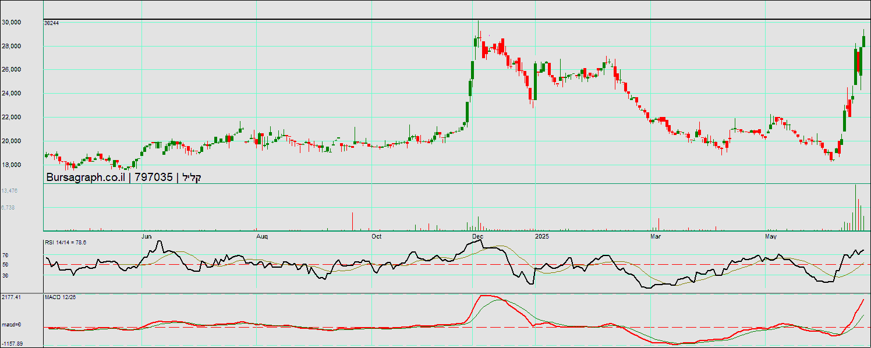Click the Bursagraph.co.il watermark text
Viewport: 871px width, 348px height.
(x=86, y=177)
